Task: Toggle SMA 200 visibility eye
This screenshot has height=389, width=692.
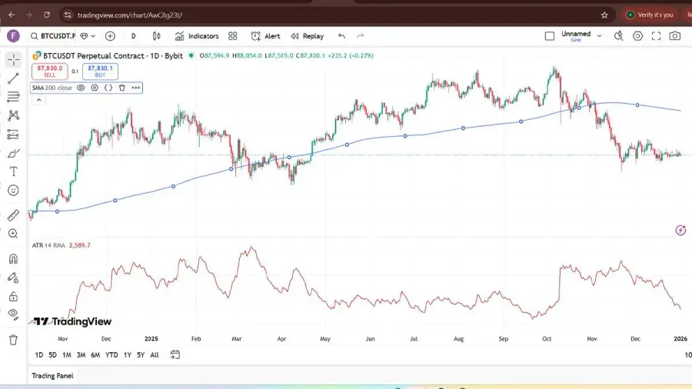Action: point(81,88)
